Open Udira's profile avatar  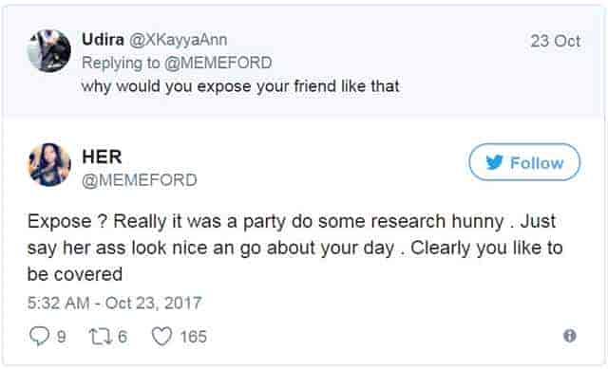pos(49,50)
